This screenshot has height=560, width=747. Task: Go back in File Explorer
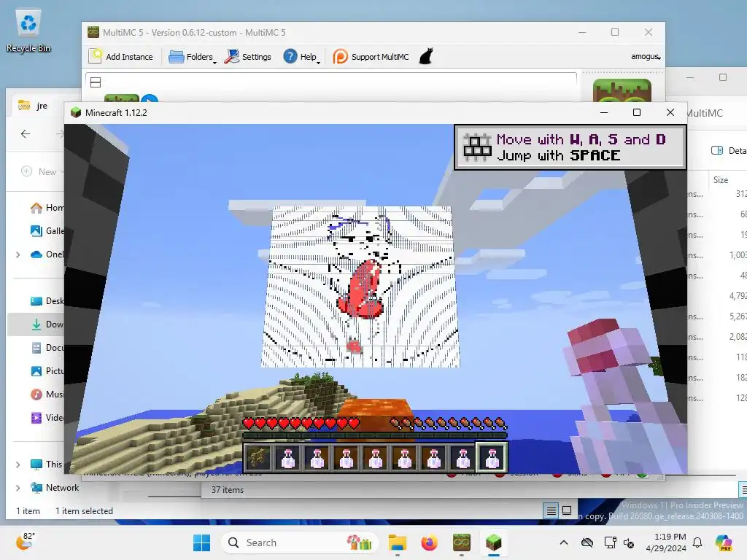click(26, 134)
